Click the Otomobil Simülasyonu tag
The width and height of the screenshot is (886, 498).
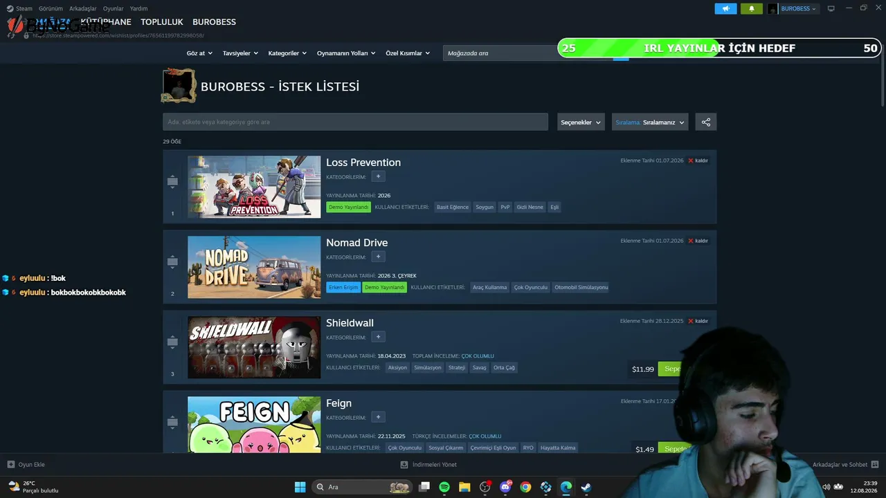(x=581, y=287)
